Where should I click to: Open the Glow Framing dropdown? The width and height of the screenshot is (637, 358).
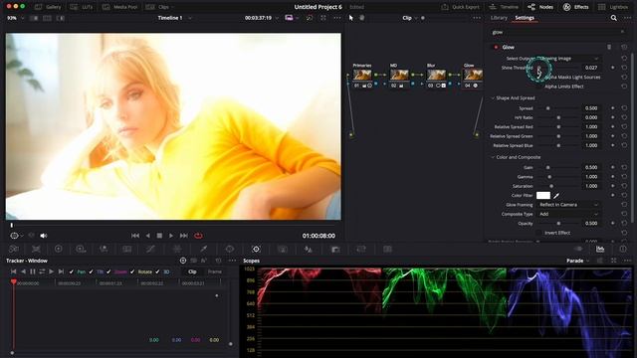pos(569,205)
